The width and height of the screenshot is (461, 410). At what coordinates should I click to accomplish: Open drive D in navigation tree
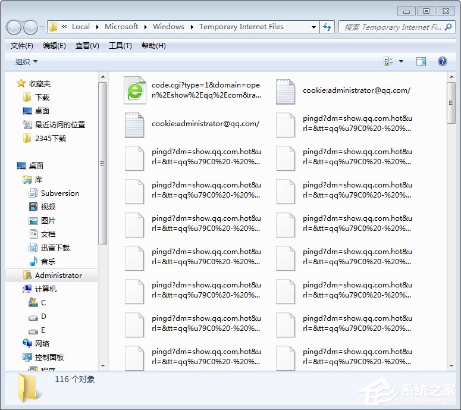click(x=37, y=317)
